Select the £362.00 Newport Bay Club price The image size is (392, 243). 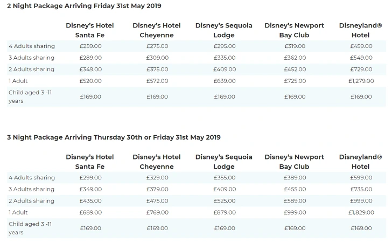click(x=295, y=58)
